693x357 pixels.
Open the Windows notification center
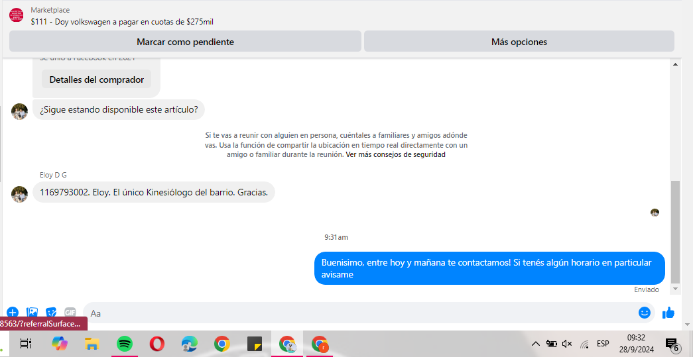(671, 344)
